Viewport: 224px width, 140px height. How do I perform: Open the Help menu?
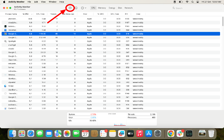pos(62,2)
